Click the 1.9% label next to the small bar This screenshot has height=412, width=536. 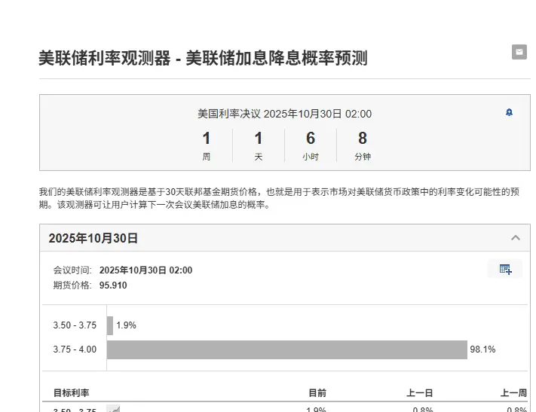[x=126, y=325]
